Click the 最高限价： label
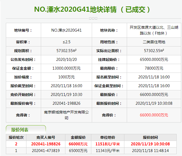Viewport: 182px width, 156px height. pos(109,68)
